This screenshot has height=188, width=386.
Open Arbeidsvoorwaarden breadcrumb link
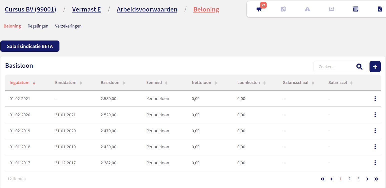tap(147, 9)
